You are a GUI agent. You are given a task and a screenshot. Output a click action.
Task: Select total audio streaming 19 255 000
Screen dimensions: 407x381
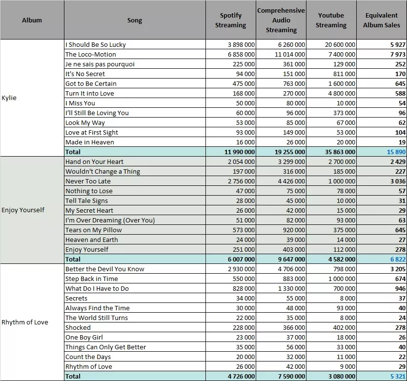tap(281, 152)
